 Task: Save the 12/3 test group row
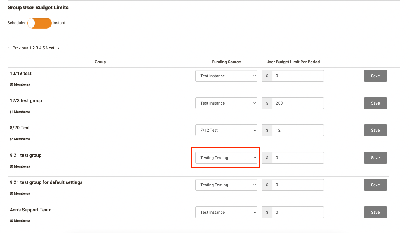(375, 103)
